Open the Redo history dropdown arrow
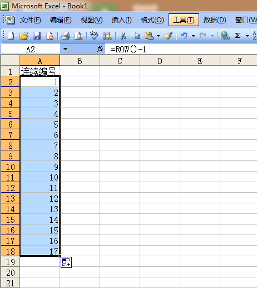Screen dimensions: 257x288 212,36
